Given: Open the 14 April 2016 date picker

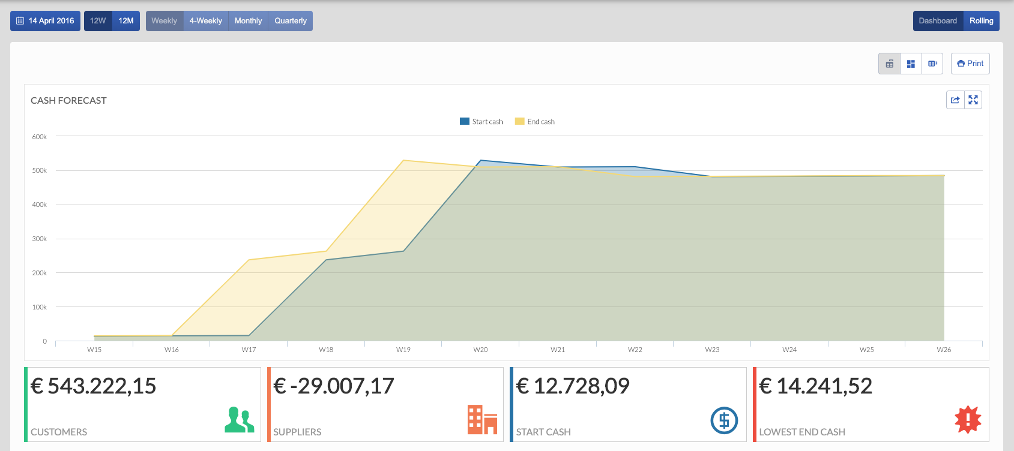Looking at the screenshot, I should pos(46,21).
